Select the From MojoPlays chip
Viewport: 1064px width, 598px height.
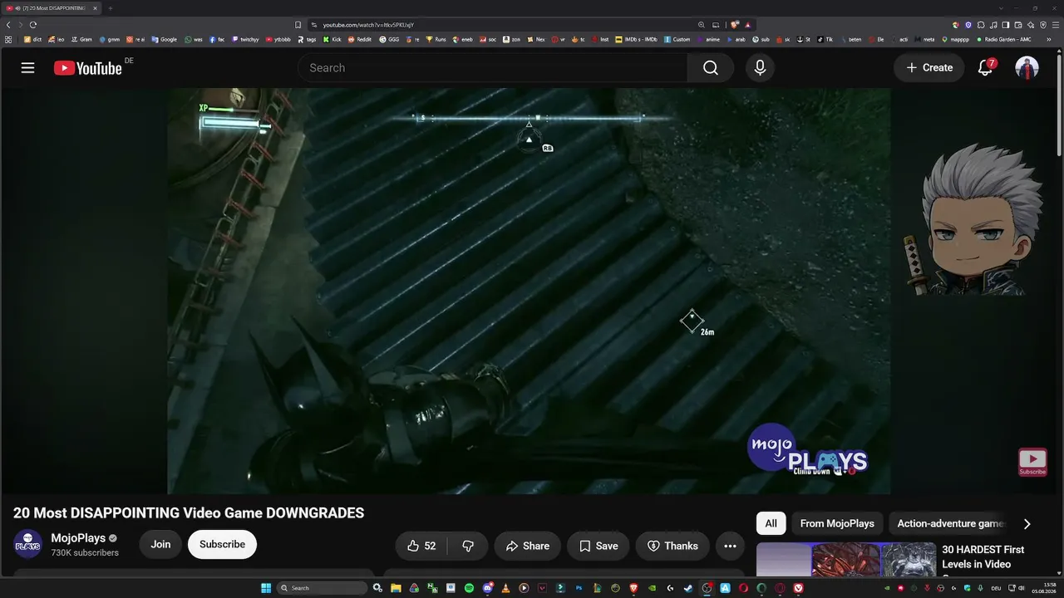(837, 523)
